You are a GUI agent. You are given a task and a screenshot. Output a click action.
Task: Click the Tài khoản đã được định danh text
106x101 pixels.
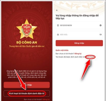pos(70,57)
